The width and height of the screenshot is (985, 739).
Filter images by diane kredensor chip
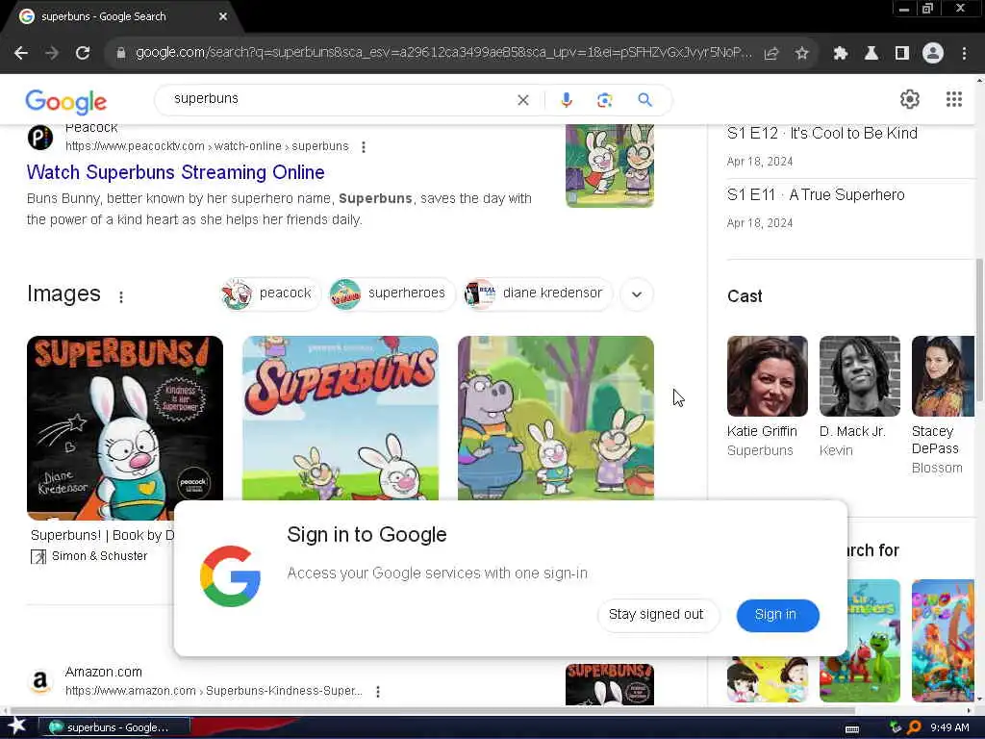[537, 293]
